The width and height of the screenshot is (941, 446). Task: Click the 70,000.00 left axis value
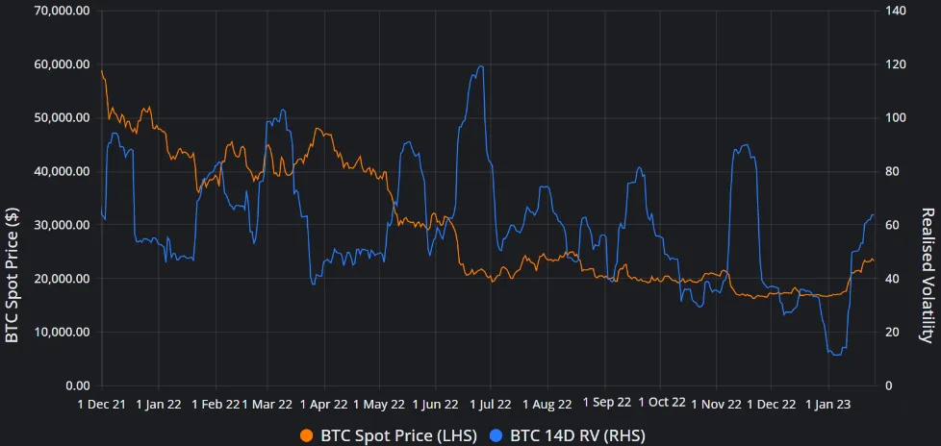[64, 11]
